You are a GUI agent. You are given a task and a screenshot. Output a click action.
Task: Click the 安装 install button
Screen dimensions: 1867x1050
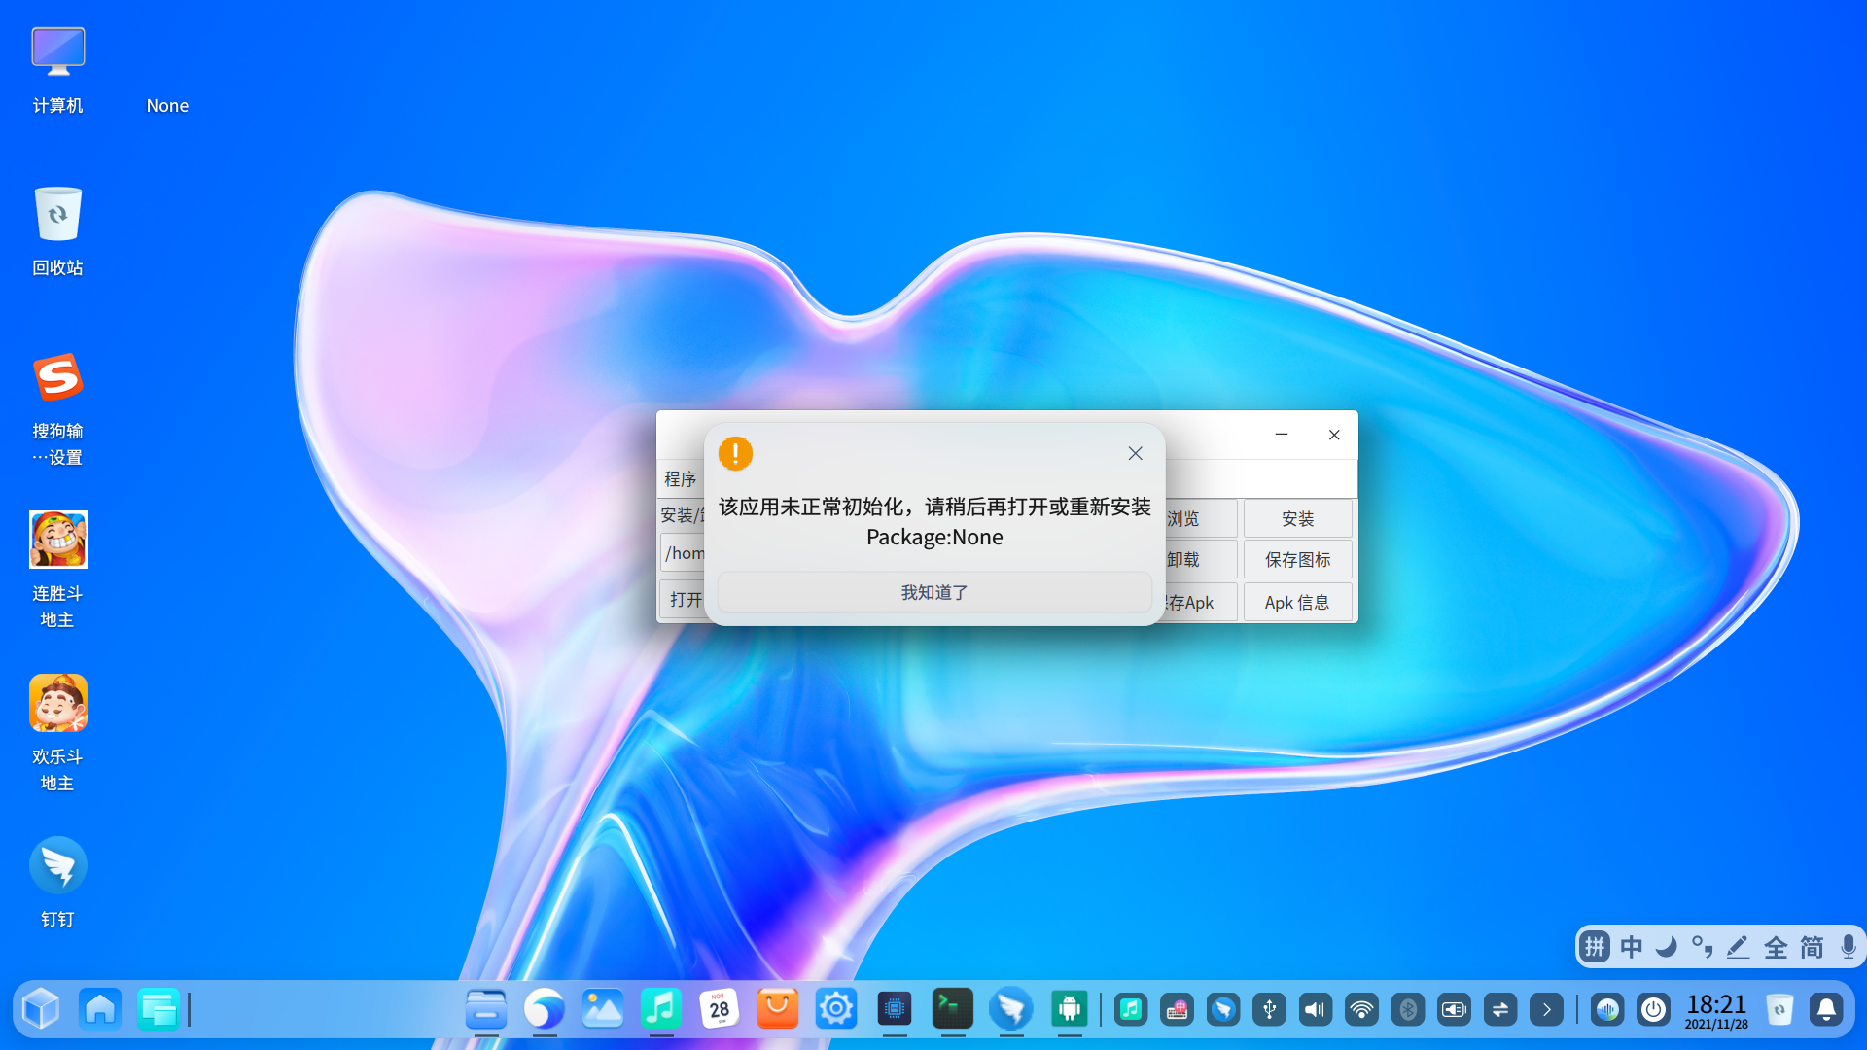tap(1297, 519)
